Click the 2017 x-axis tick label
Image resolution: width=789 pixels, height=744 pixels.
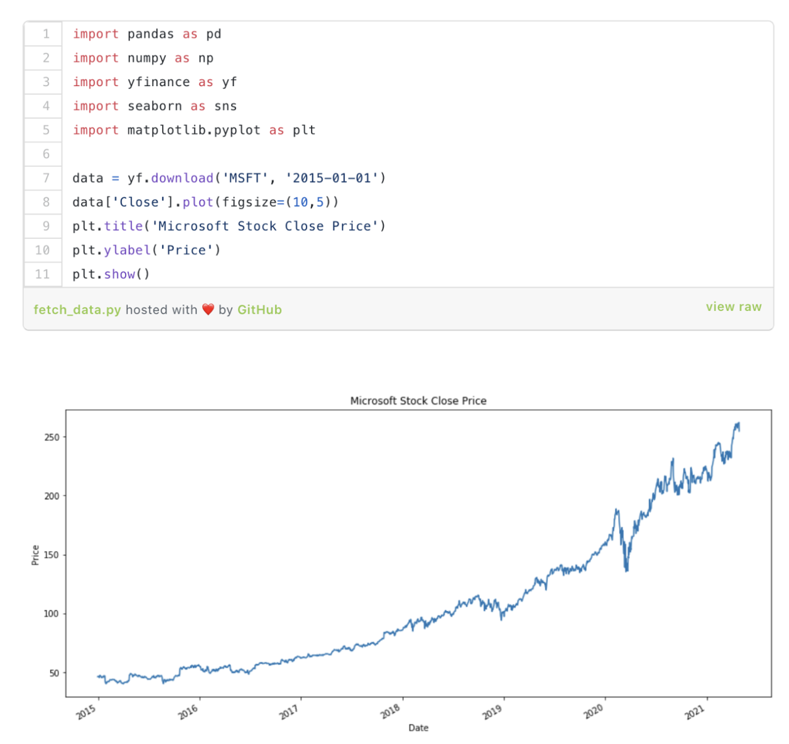click(x=289, y=712)
